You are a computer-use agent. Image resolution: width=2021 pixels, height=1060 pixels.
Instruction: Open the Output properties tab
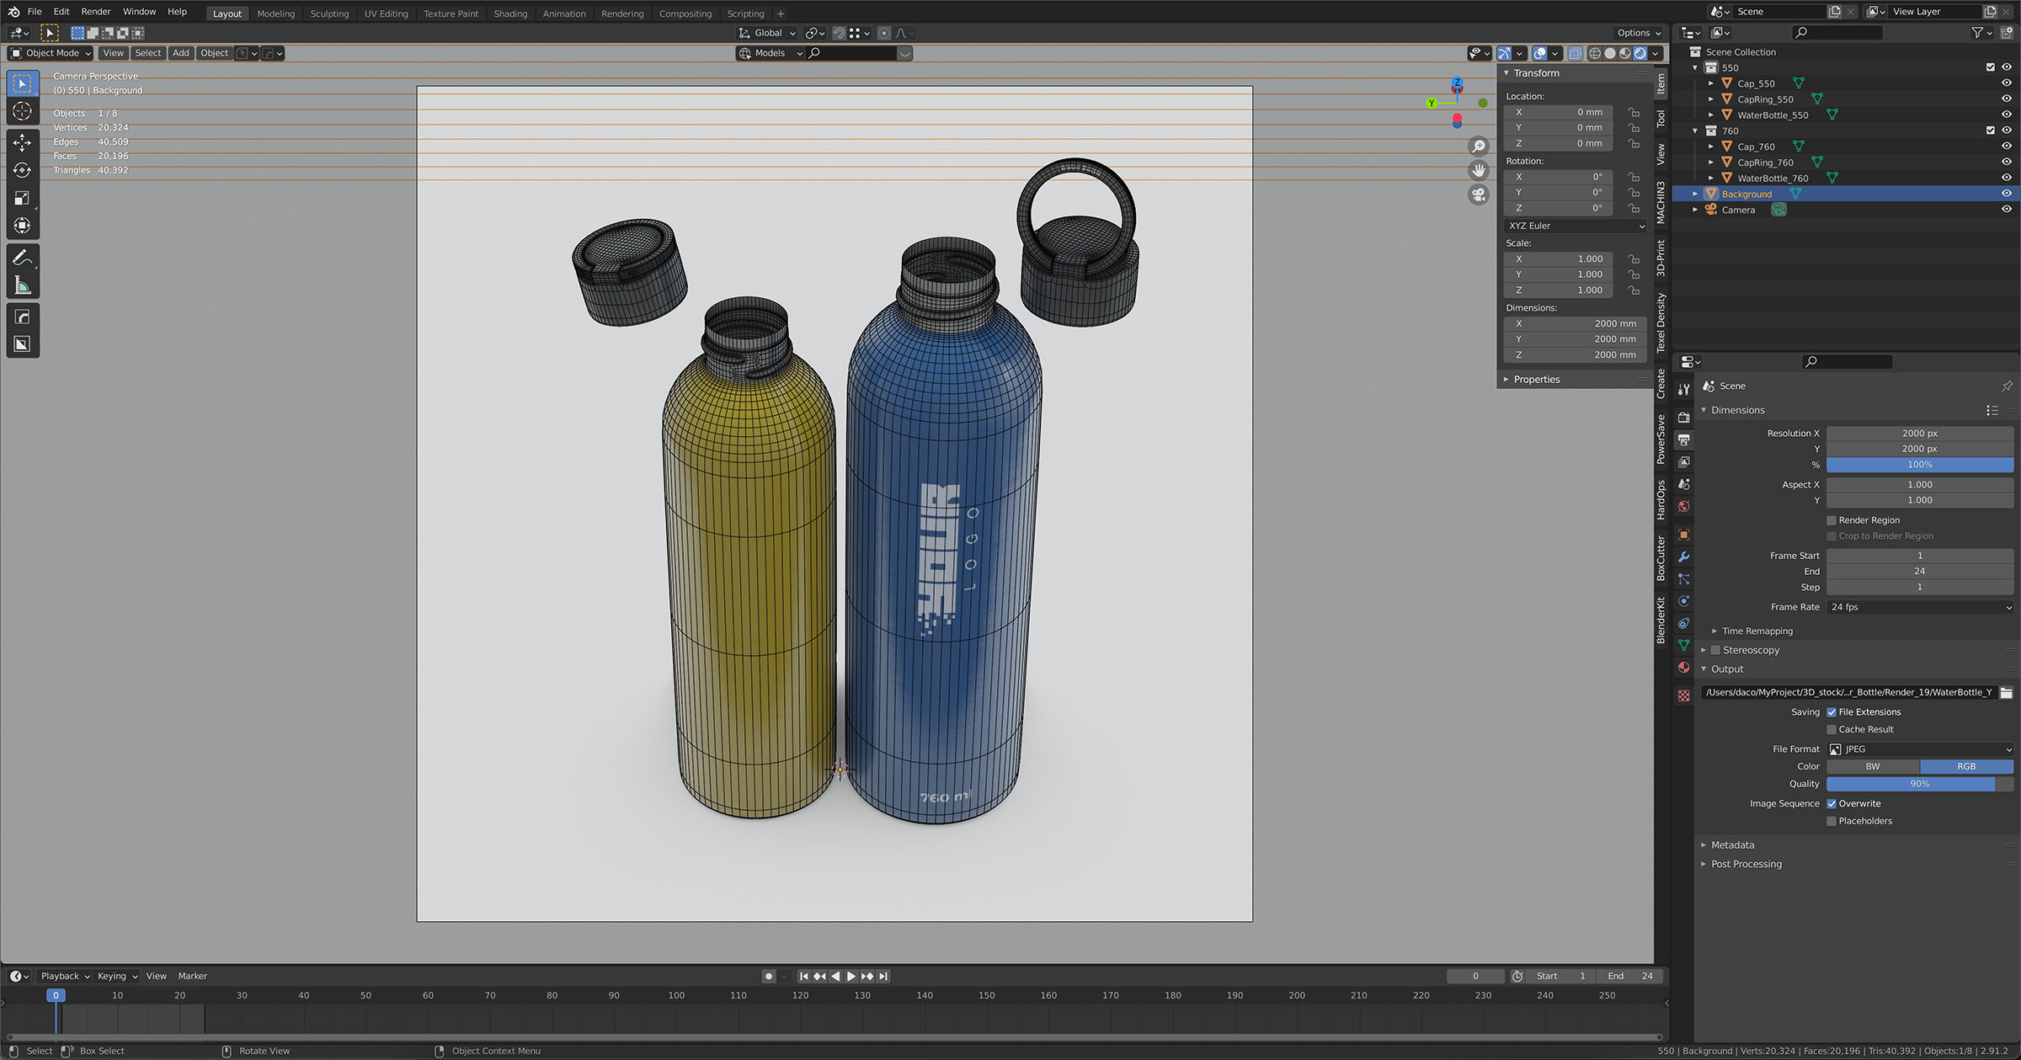[1683, 439]
